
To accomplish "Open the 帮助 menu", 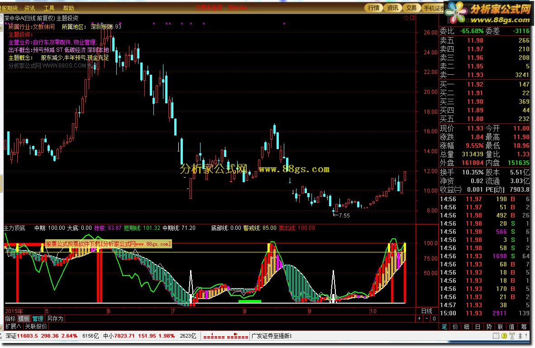I will point(69,8).
